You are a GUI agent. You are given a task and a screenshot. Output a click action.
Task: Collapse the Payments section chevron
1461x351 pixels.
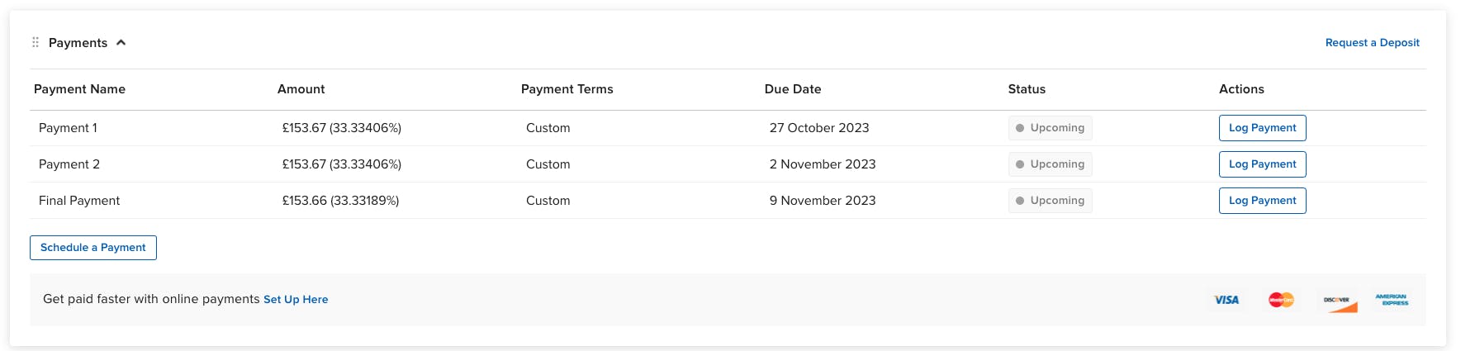tap(121, 42)
